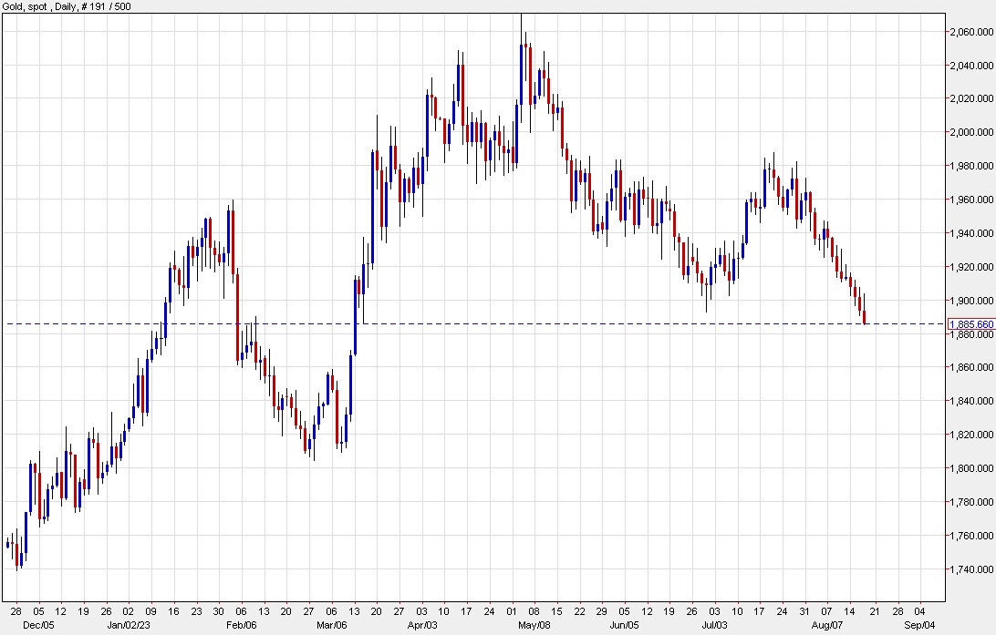
Task: Click the red price tag on the right axis
Action: (x=970, y=323)
